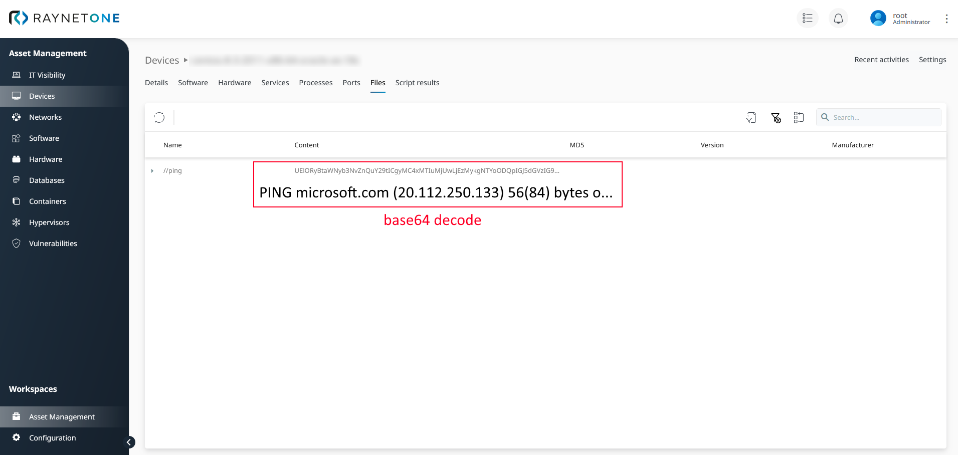Go to Hypervisors in the sidebar
This screenshot has width=958, height=455.
coord(49,222)
